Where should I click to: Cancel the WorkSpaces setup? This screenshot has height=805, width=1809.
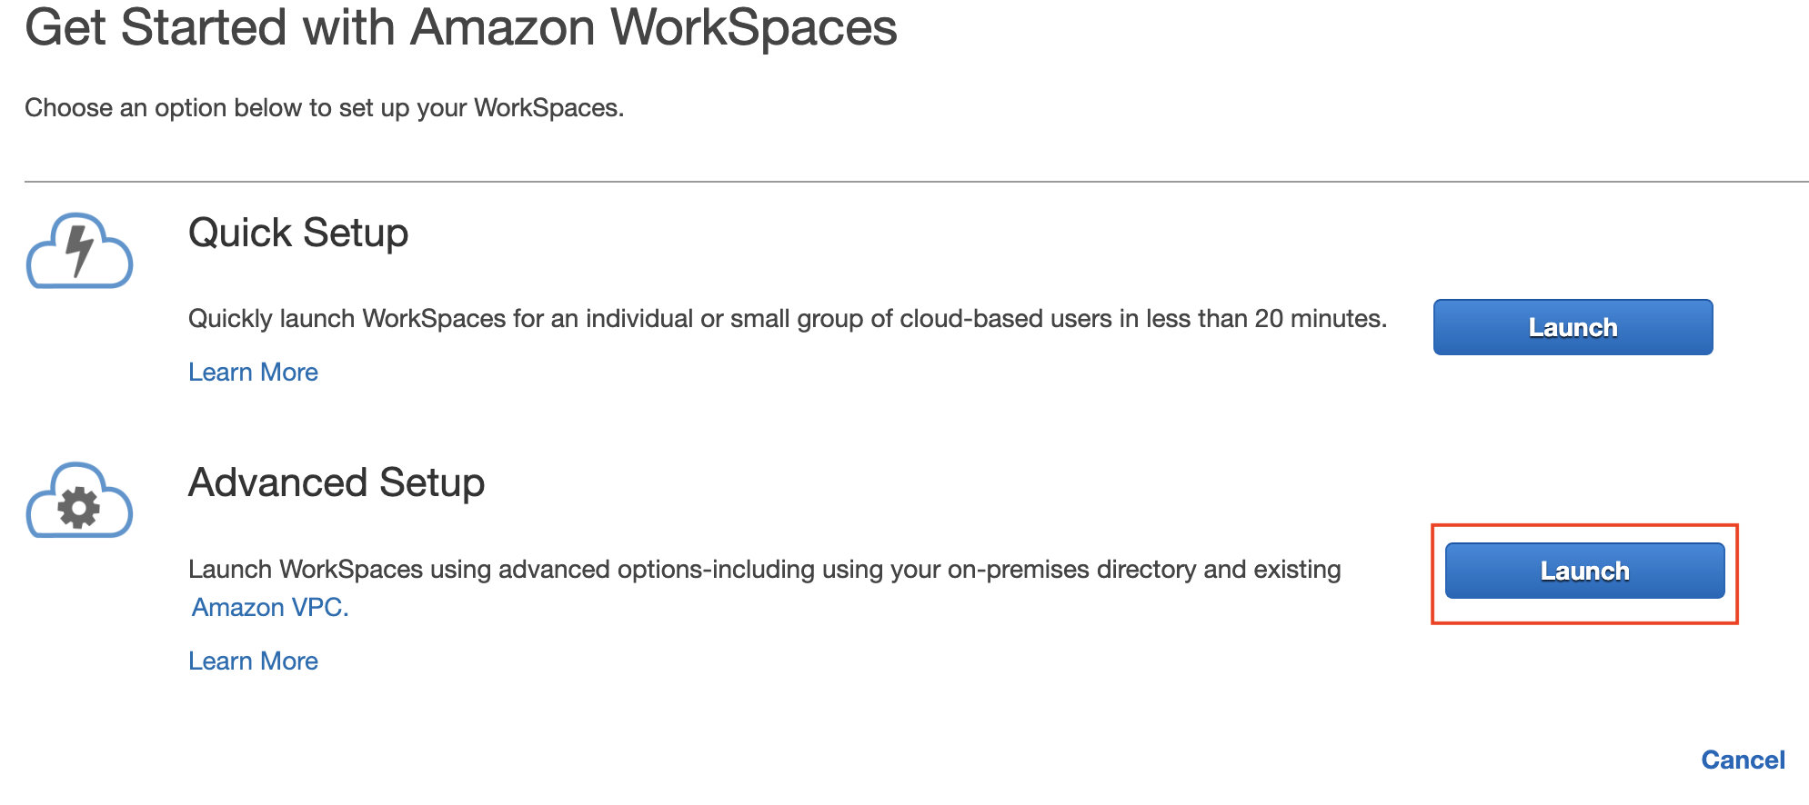click(1743, 760)
